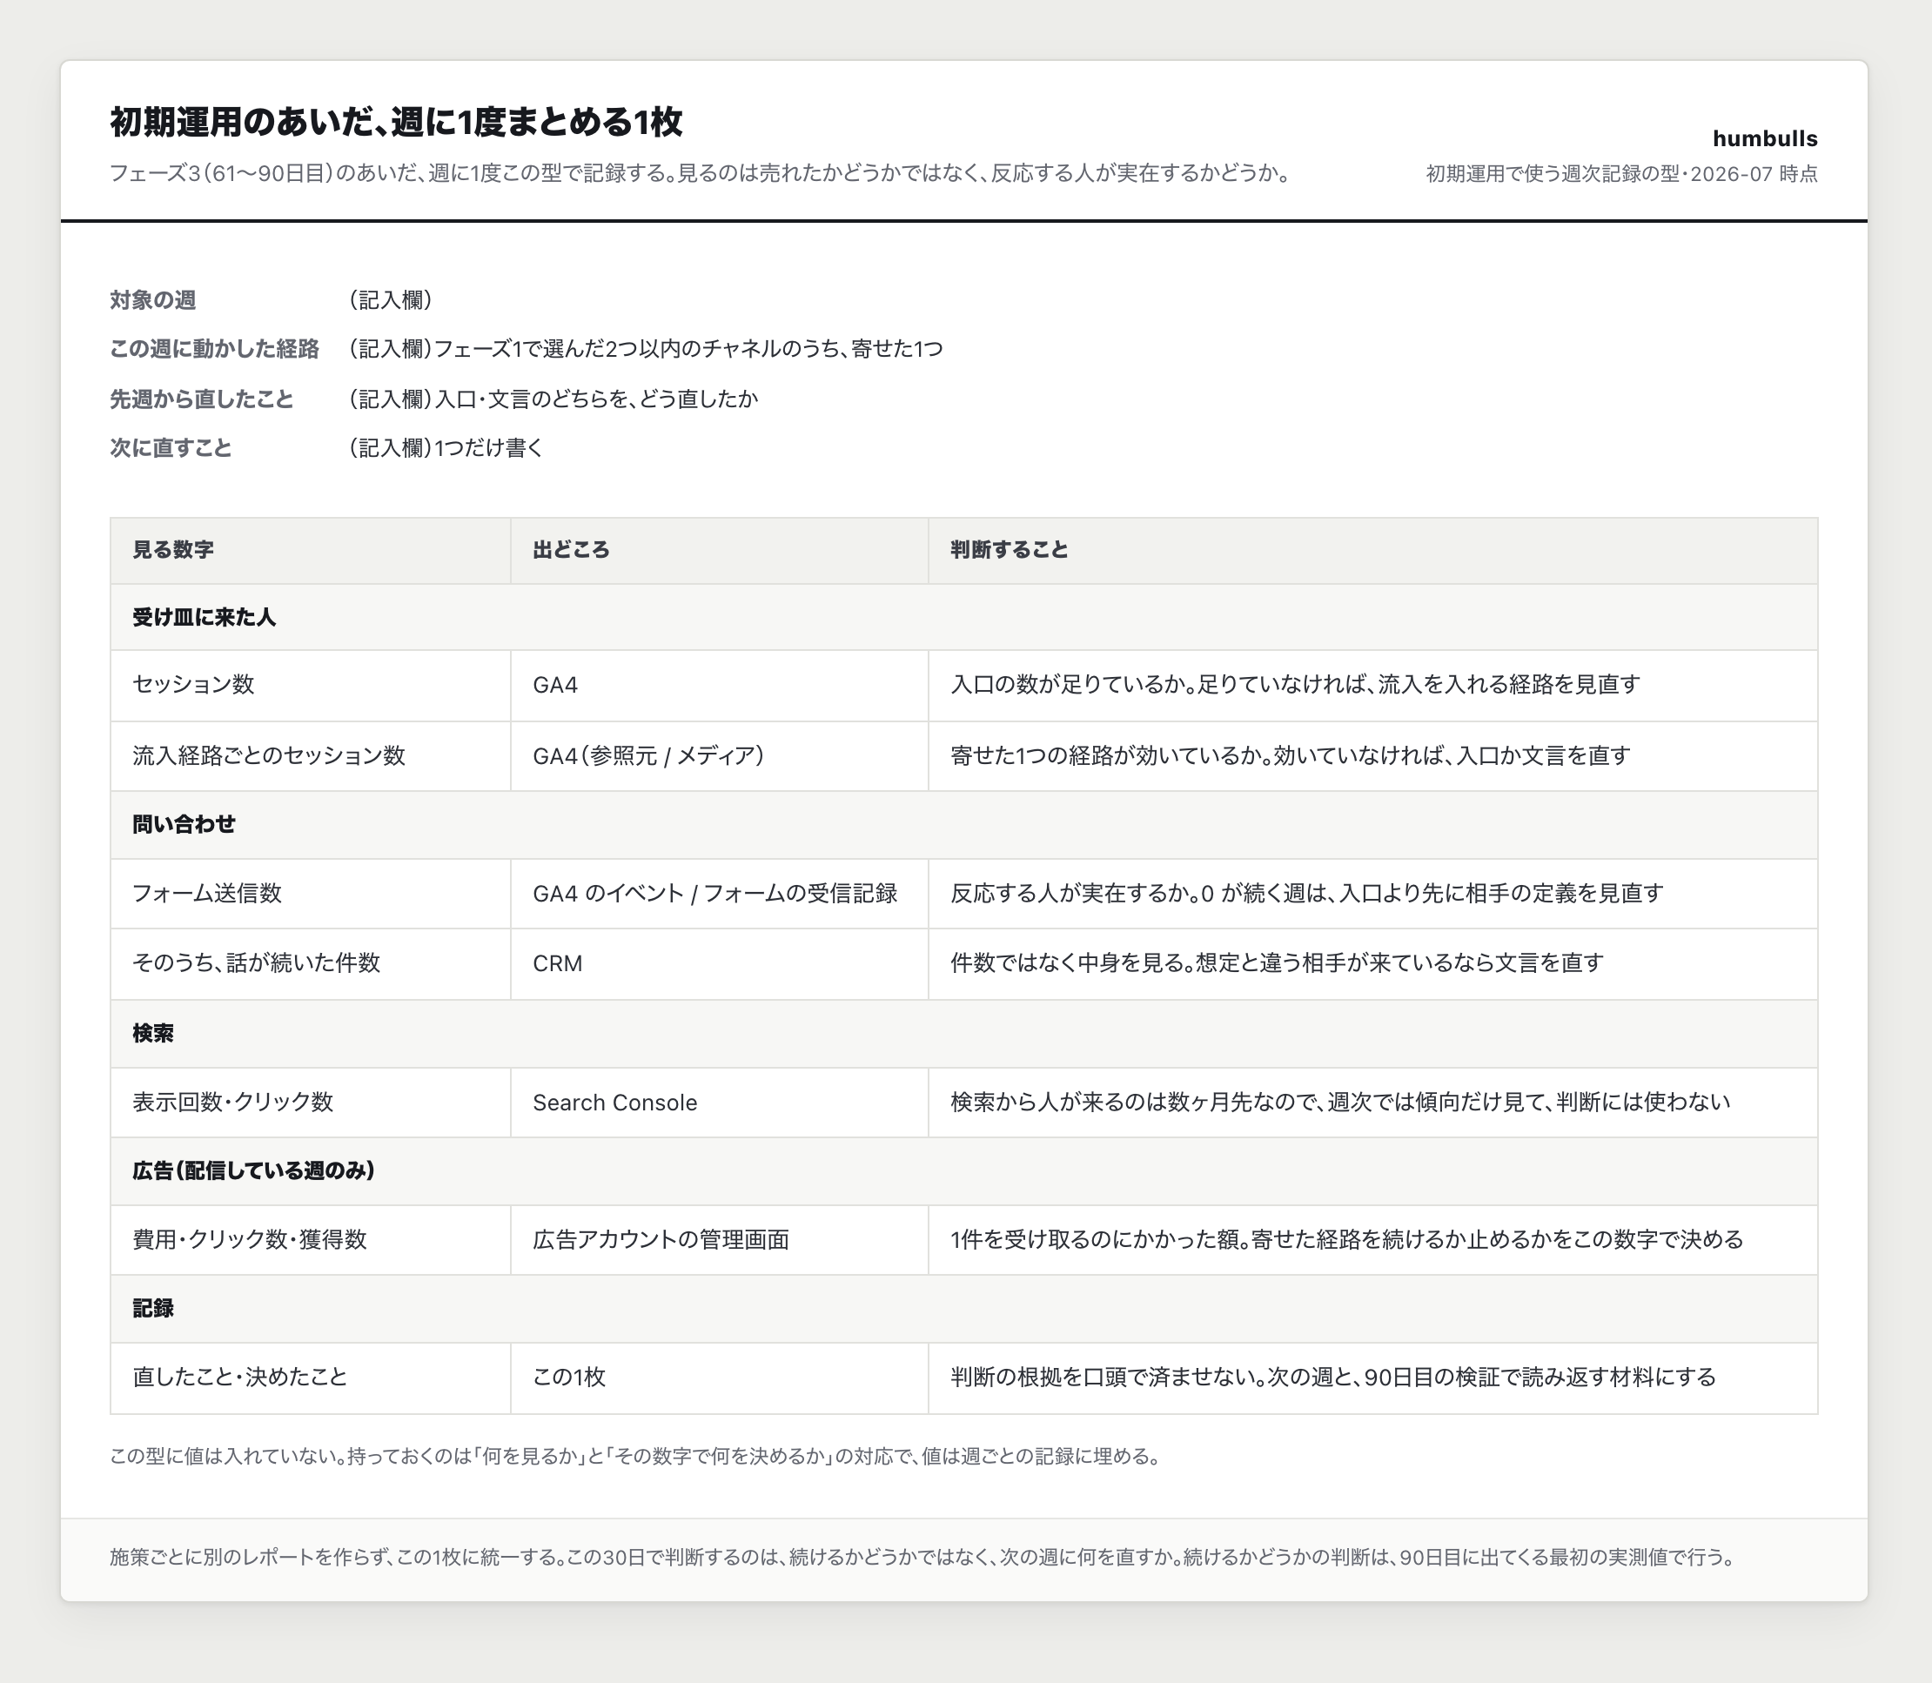Click the (記入欄) field beside 対象の週
Screen dimensions: 1932x1683
(391, 300)
